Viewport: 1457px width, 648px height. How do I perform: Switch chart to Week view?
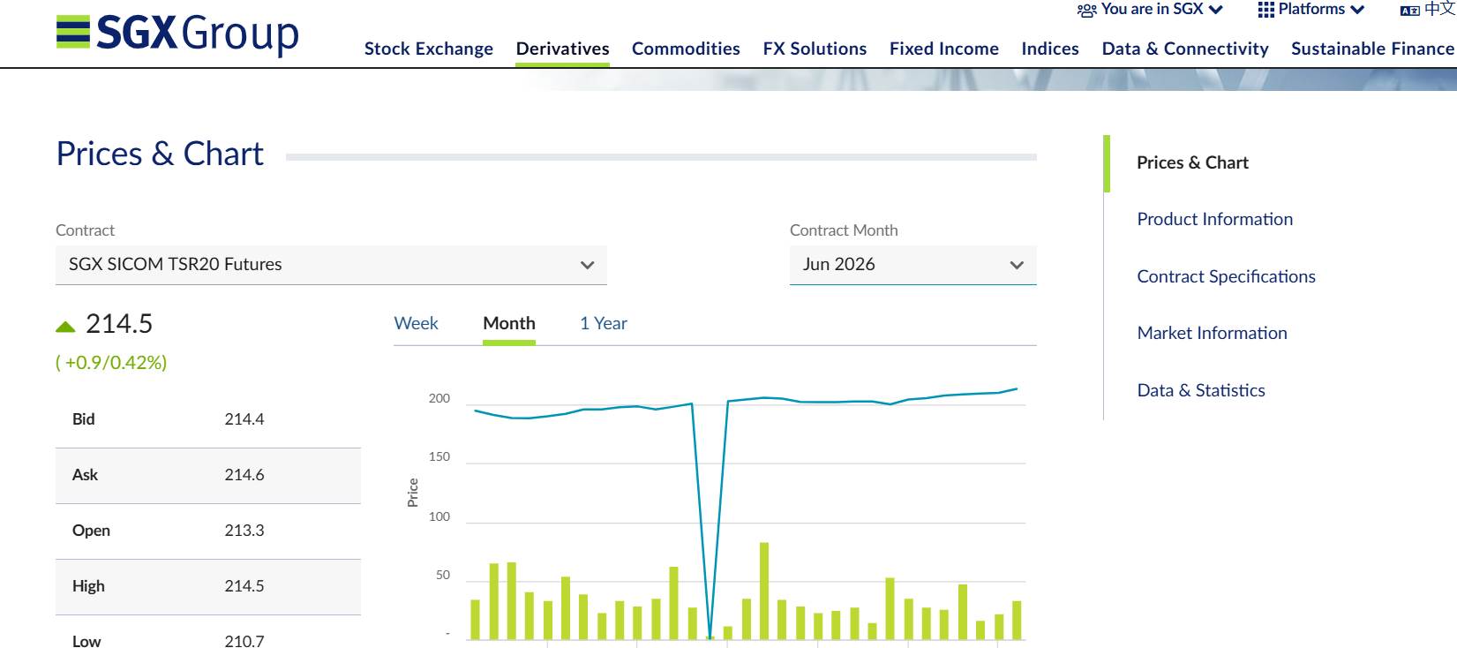tap(416, 323)
